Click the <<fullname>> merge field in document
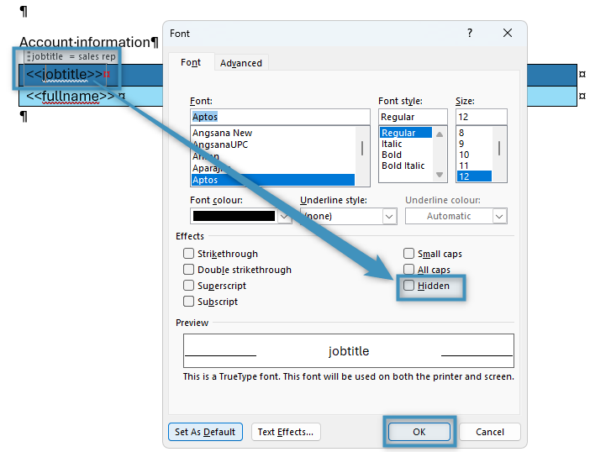The width and height of the screenshot is (590, 452). point(70,97)
